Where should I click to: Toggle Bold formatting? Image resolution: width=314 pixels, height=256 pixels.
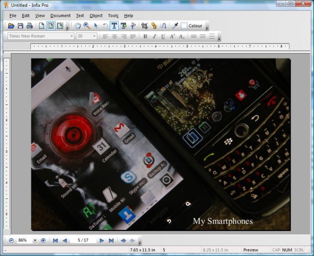pos(145,37)
